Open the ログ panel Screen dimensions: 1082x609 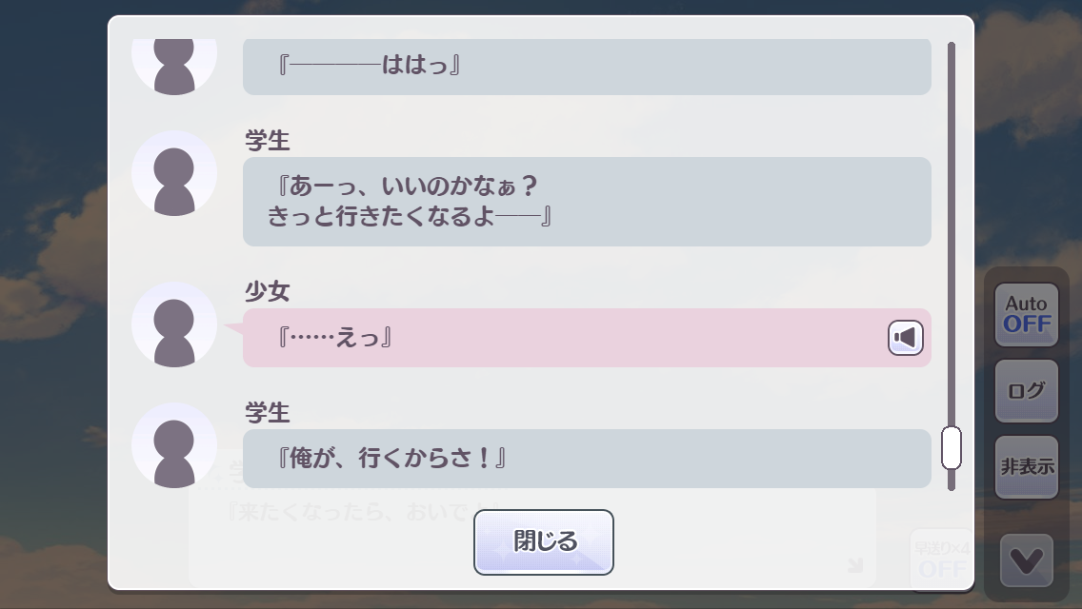(1026, 391)
